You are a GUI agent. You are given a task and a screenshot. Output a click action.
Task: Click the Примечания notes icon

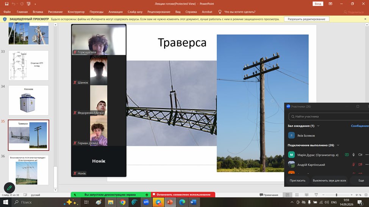269,195
